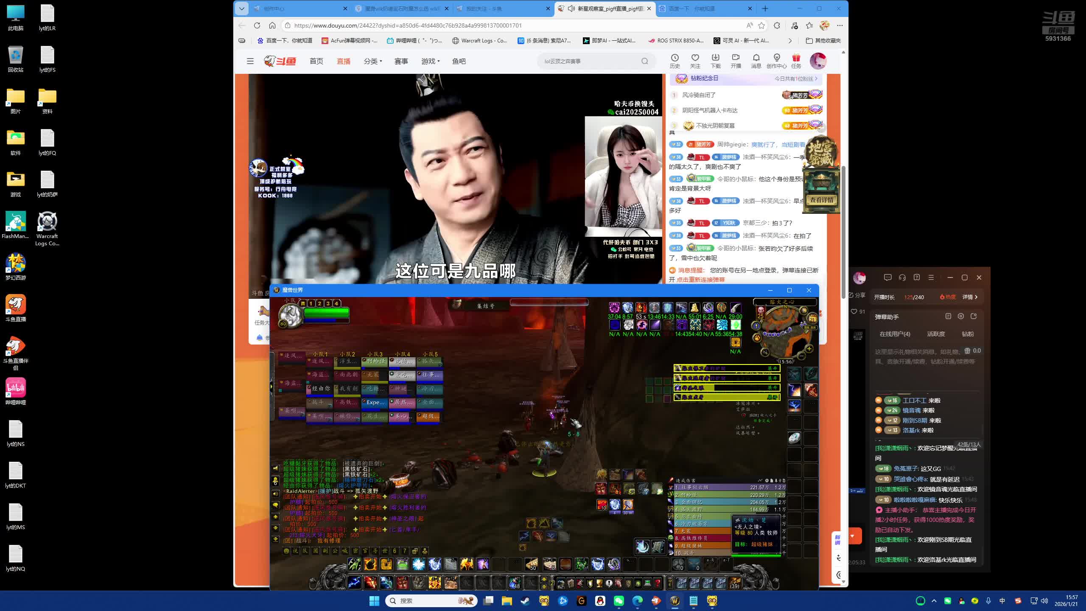Click the 查看详情 button under 地宫密藏
This screenshot has width=1086, height=611.
(x=822, y=200)
